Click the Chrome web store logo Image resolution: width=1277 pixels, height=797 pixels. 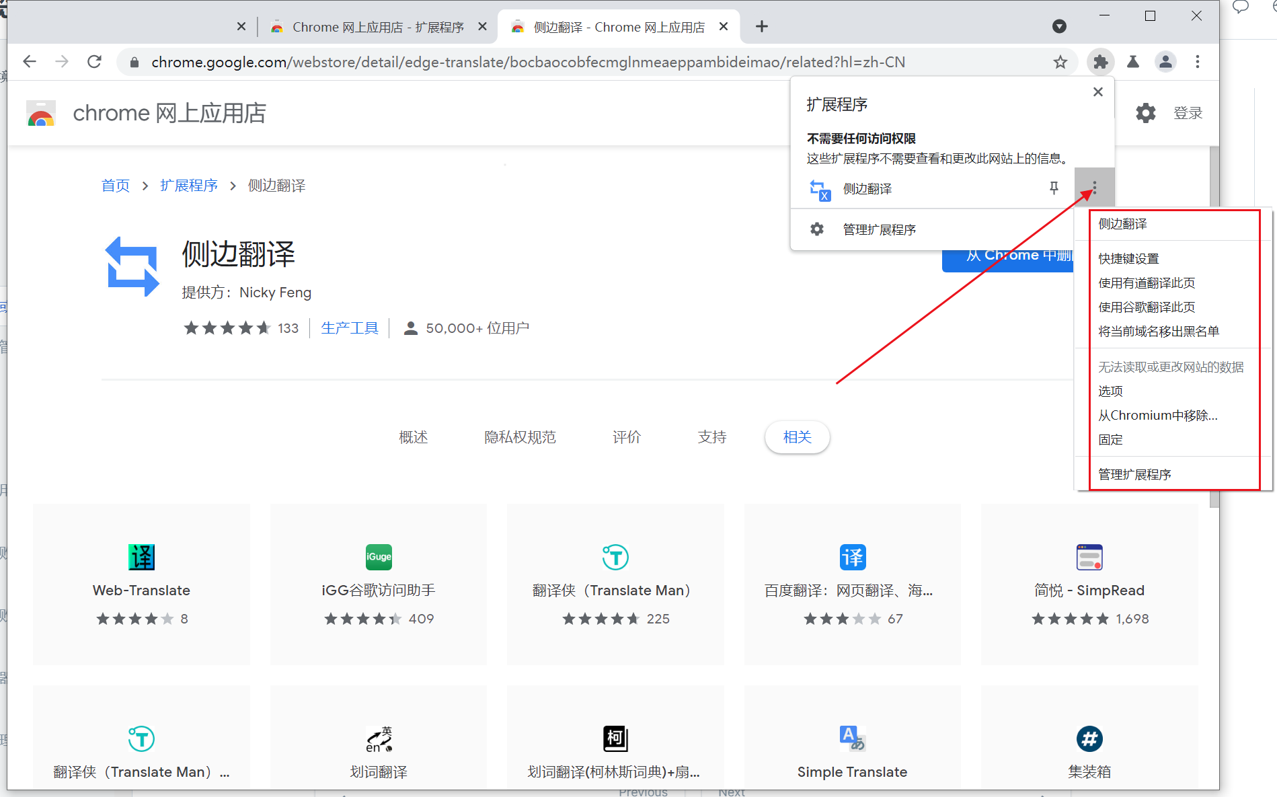(41, 113)
